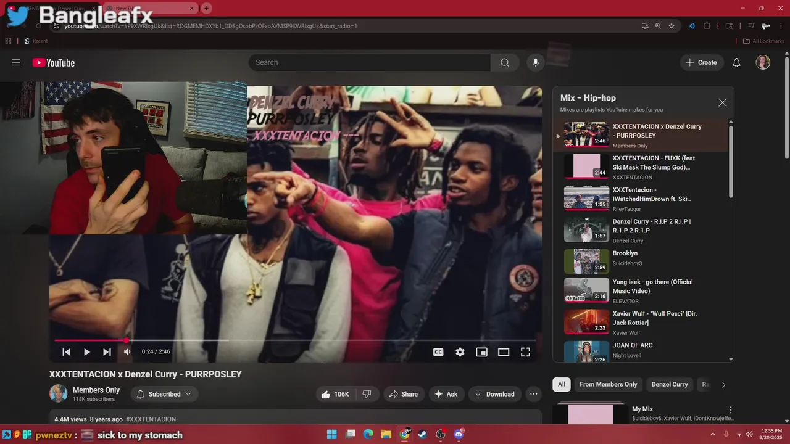The image size is (790, 444).
Task: Play the video
Action: pyautogui.click(x=86, y=351)
